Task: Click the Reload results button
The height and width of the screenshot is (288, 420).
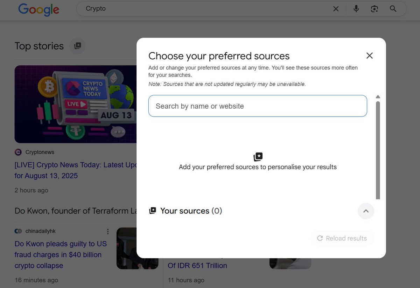Action: [x=342, y=238]
